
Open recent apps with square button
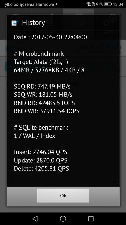point(91,219)
